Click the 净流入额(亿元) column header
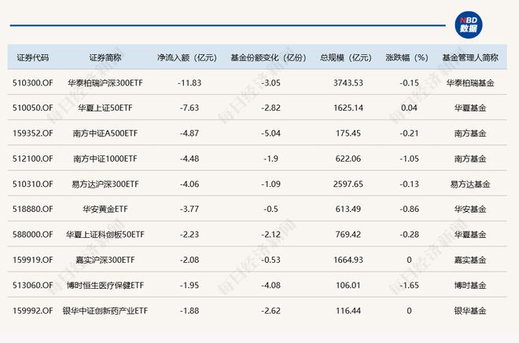 coord(187,58)
